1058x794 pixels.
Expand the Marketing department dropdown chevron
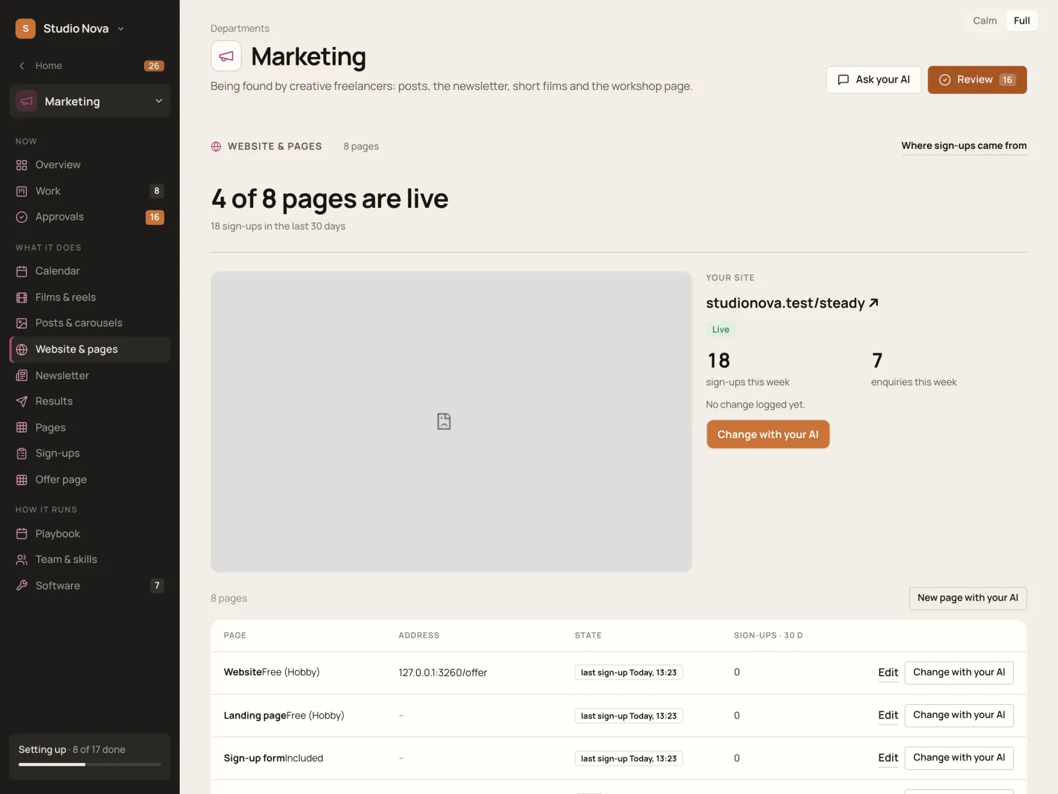pos(159,101)
